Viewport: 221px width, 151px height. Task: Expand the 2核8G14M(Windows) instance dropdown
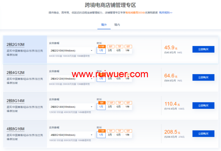(72, 107)
